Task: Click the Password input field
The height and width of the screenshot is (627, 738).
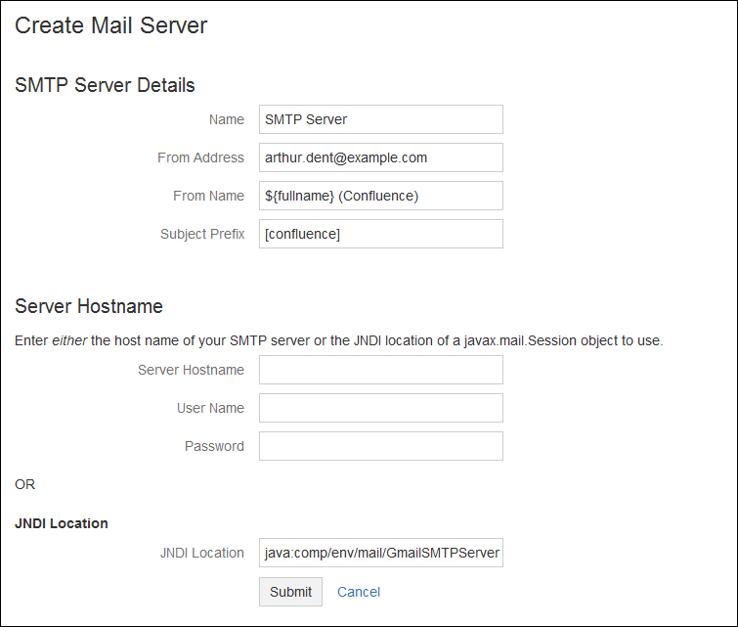Action: pos(381,446)
